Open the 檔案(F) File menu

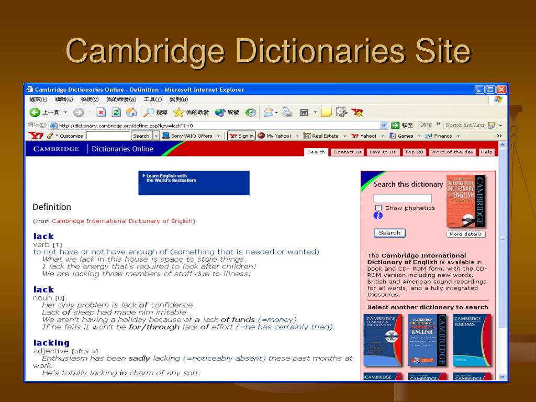pyautogui.click(x=38, y=99)
